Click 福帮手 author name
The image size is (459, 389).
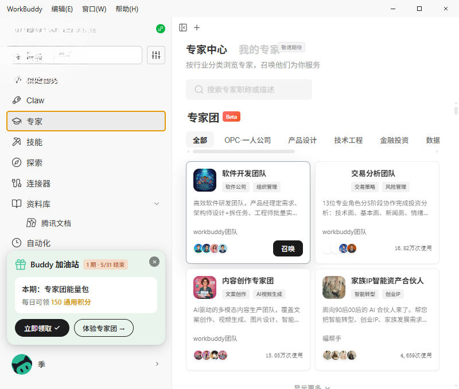[332, 339]
